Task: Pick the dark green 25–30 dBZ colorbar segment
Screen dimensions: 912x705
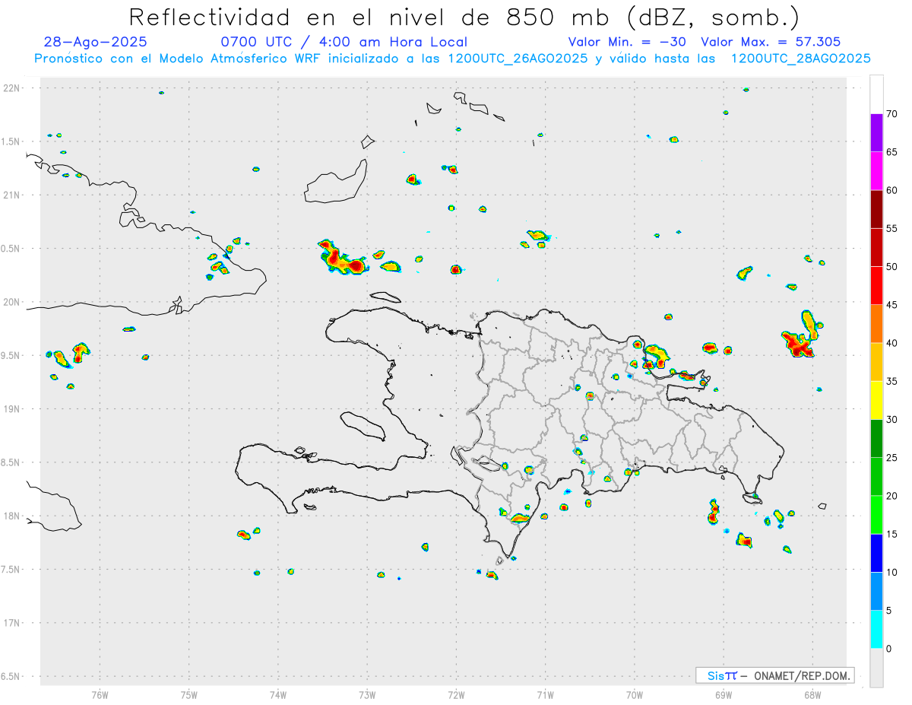Action: tap(876, 439)
